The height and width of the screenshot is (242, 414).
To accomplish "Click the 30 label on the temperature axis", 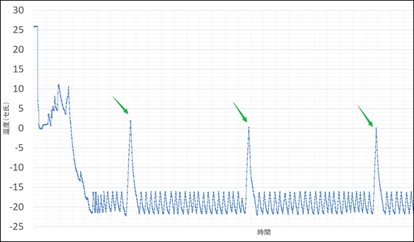I will pyautogui.click(x=18, y=10).
